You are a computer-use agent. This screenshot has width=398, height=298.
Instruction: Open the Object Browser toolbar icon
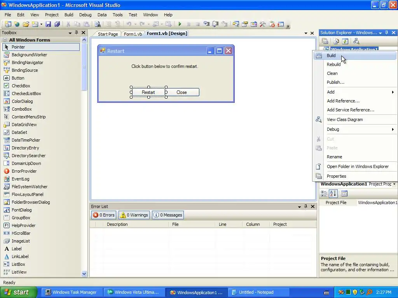[253, 24]
